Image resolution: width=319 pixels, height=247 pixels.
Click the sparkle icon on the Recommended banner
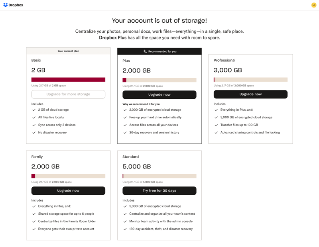click(144, 51)
